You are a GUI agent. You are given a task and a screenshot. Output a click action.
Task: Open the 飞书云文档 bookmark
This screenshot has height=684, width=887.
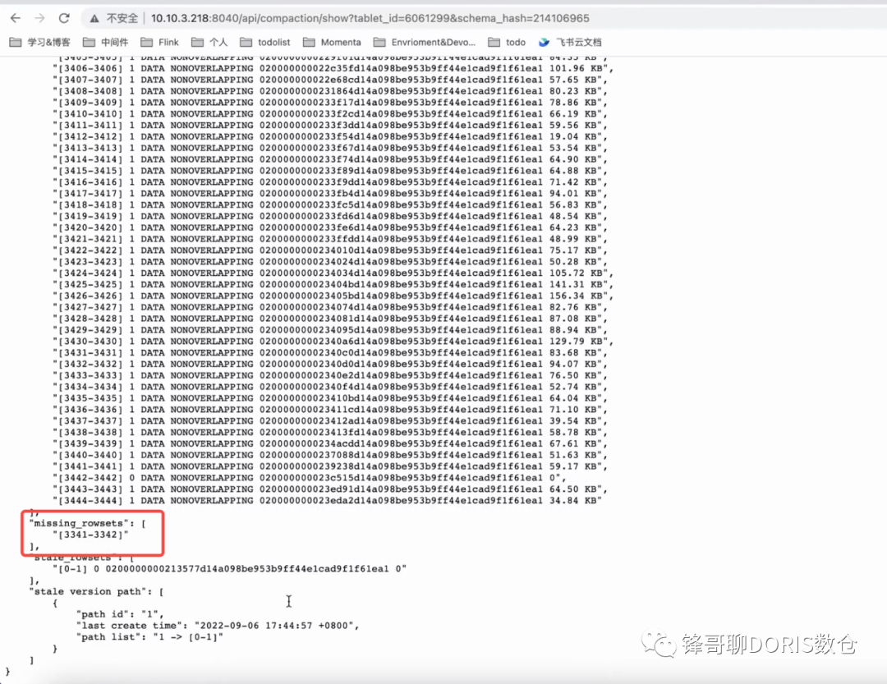(570, 43)
